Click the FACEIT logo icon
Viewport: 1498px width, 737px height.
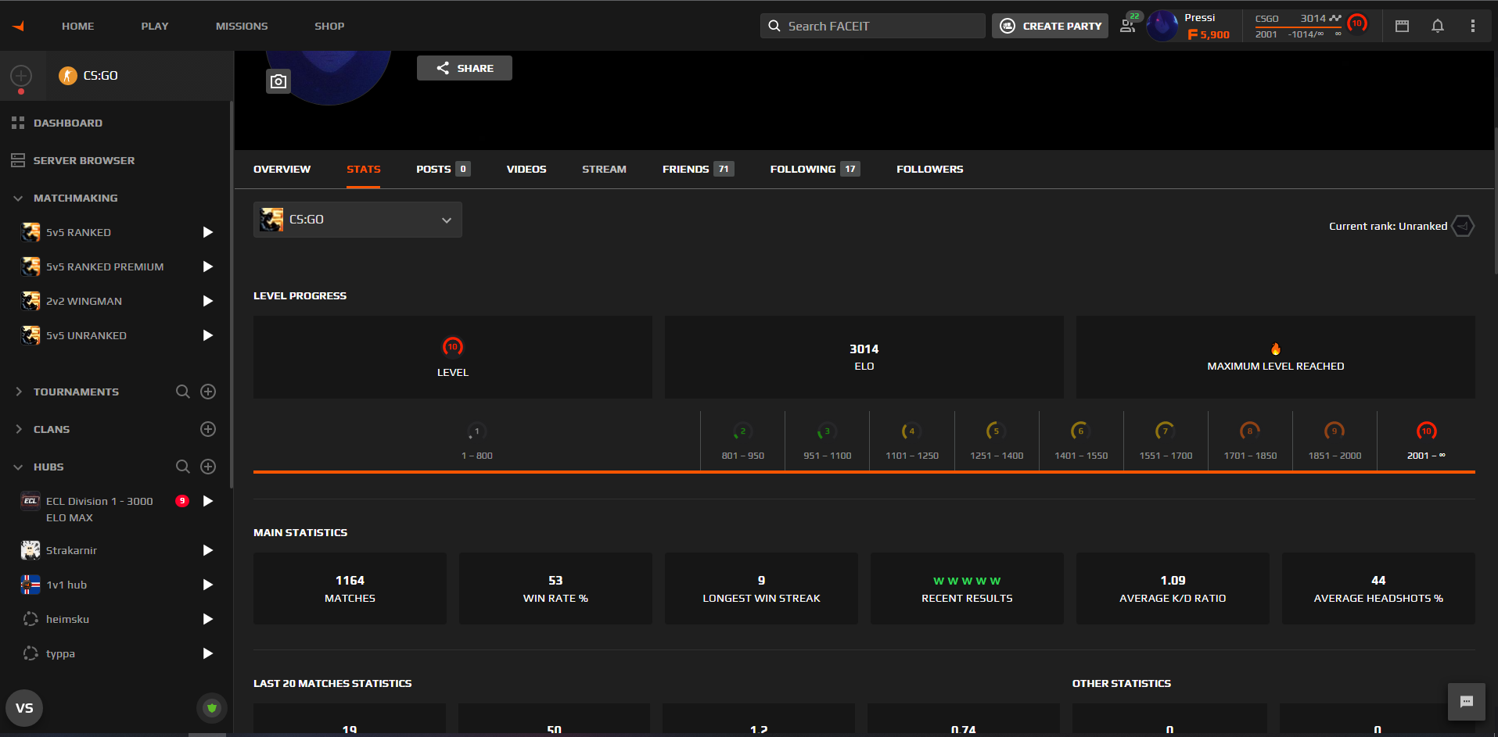[18, 26]
